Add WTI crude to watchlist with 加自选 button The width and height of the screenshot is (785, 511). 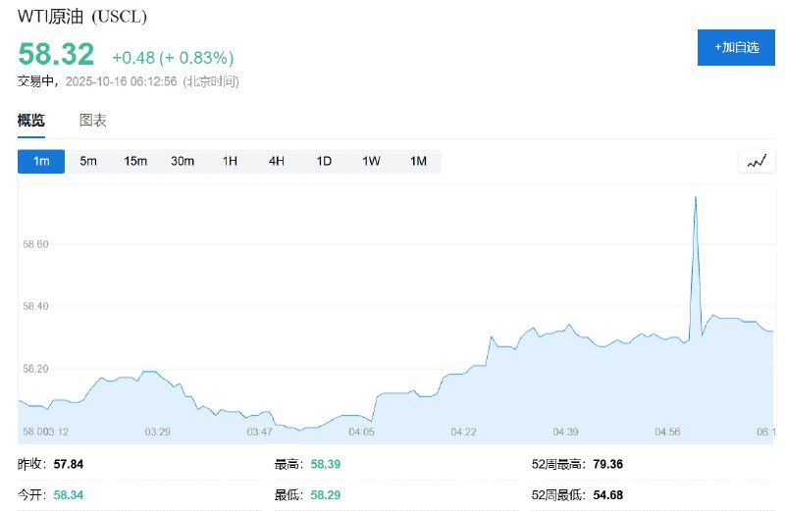pyautogui.click(x=736, y=47)
